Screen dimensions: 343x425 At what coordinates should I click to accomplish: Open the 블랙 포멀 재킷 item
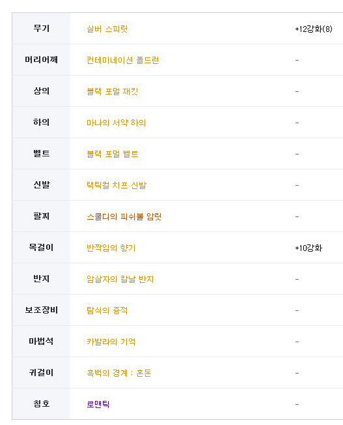[113, 91]
